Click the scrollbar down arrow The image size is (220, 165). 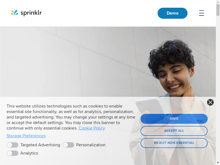[218, 163]
